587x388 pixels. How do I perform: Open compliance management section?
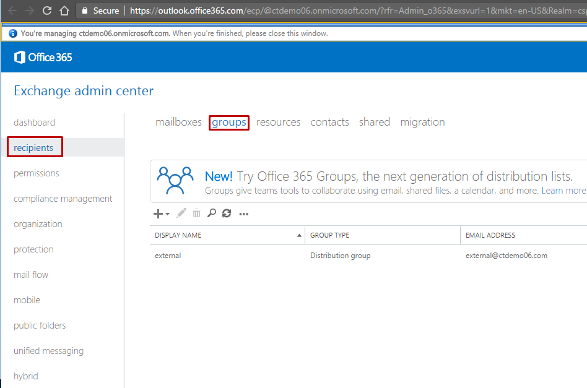pyautogui.click(x=63, y=199)
